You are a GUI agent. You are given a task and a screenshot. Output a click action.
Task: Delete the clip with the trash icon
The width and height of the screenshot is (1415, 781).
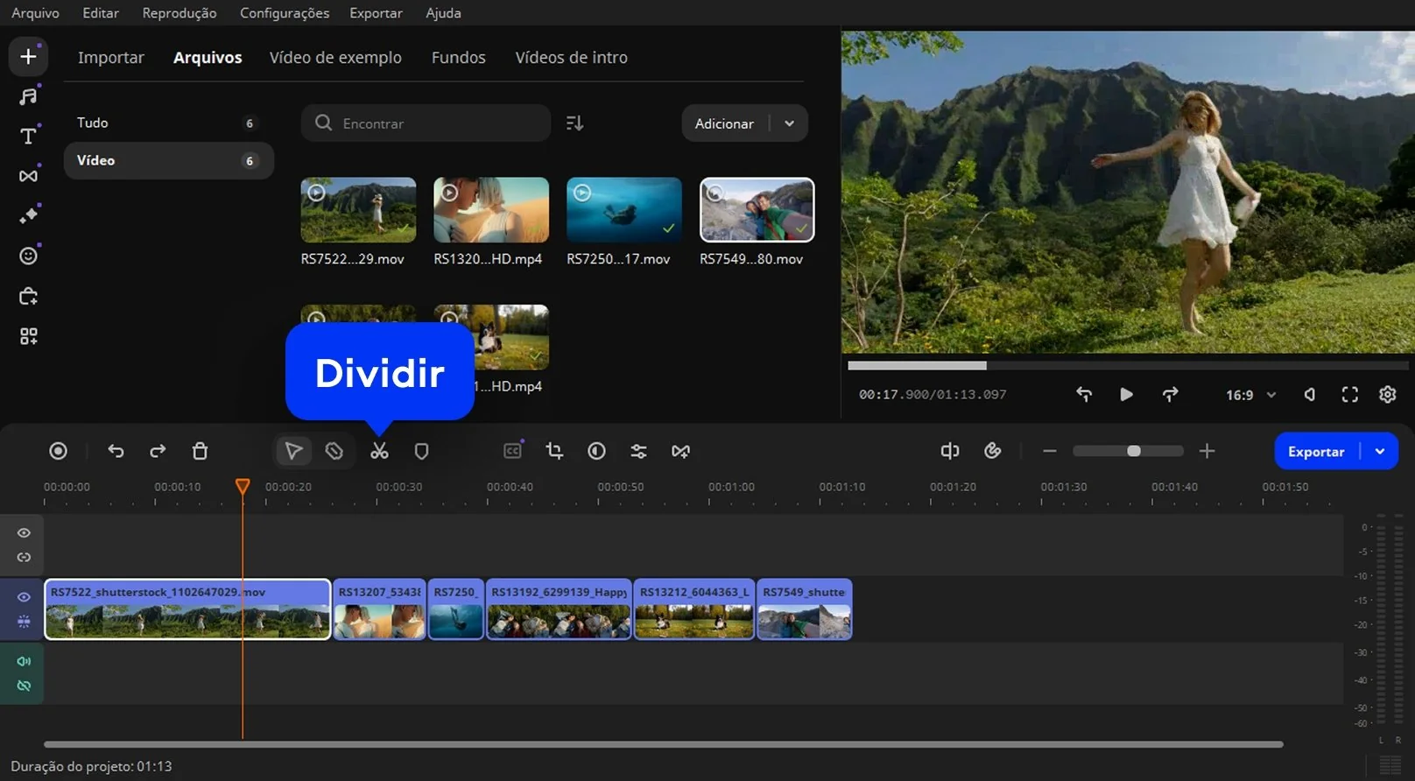(x=200, y=451)
